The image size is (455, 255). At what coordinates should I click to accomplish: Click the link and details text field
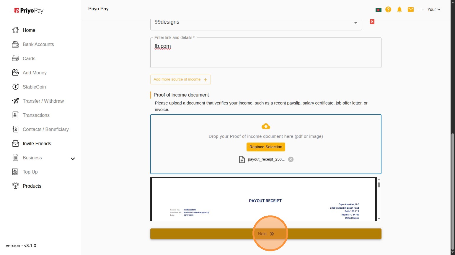266,53
